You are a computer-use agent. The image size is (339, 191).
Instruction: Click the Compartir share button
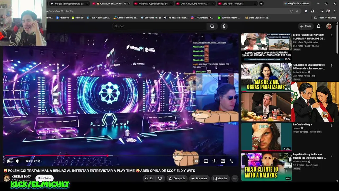click(x=177, y=179)
